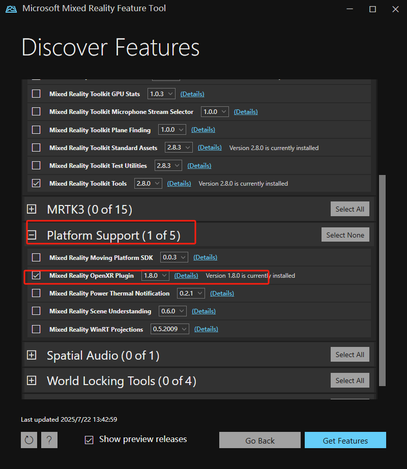Click the Last updated timestamp text
The height and width of the screenshot is (469, 407).
point(69,419)
